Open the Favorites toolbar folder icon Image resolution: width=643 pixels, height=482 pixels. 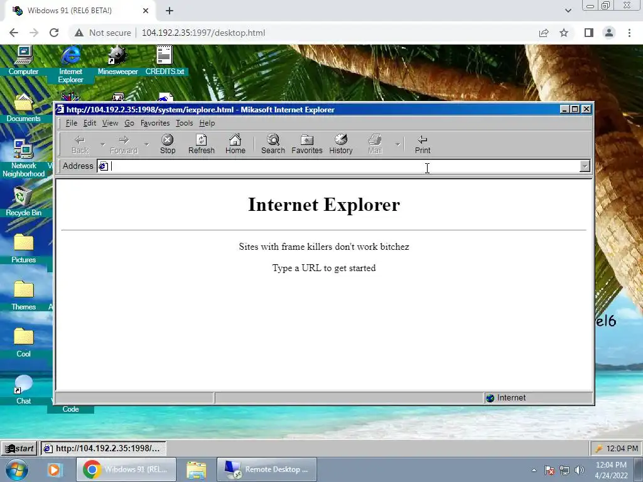[306, 144]
